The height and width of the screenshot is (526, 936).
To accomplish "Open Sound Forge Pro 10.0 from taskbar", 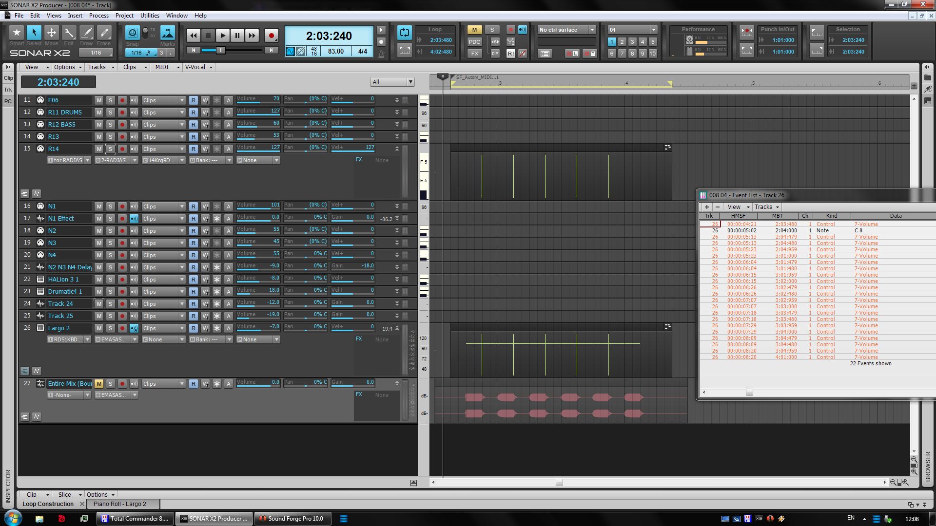I will 293,519.
